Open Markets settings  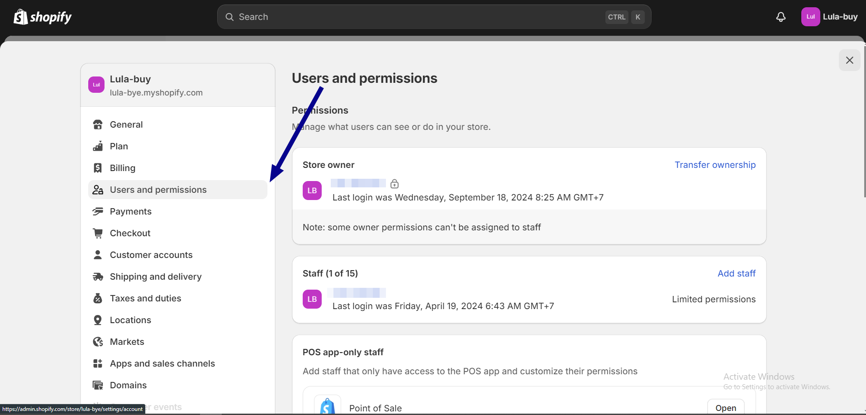(x=178, y=342)
